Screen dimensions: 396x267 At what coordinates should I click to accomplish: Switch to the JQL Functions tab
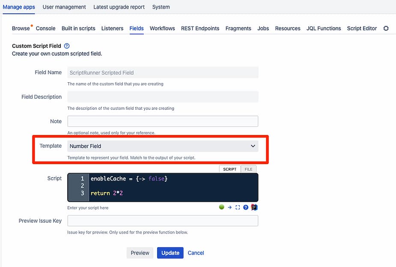click(x=324, y=28)
